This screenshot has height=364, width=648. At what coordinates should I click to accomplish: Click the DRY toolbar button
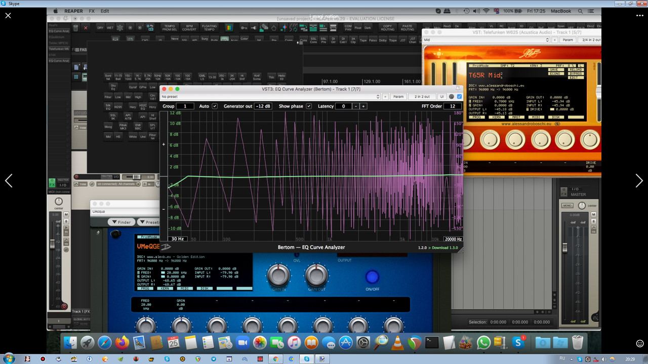click(100, 28)
